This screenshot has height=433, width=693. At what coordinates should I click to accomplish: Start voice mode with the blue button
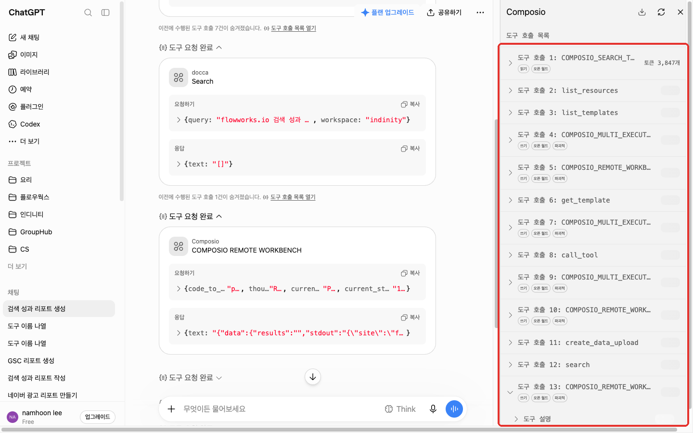(x=454, y=409)
